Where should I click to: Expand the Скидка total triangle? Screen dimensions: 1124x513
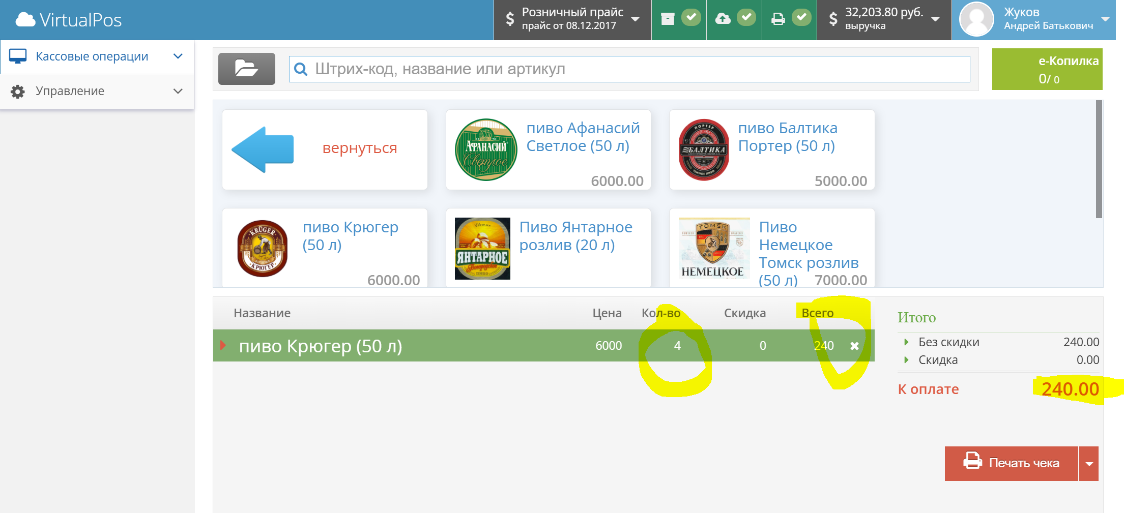906,360
